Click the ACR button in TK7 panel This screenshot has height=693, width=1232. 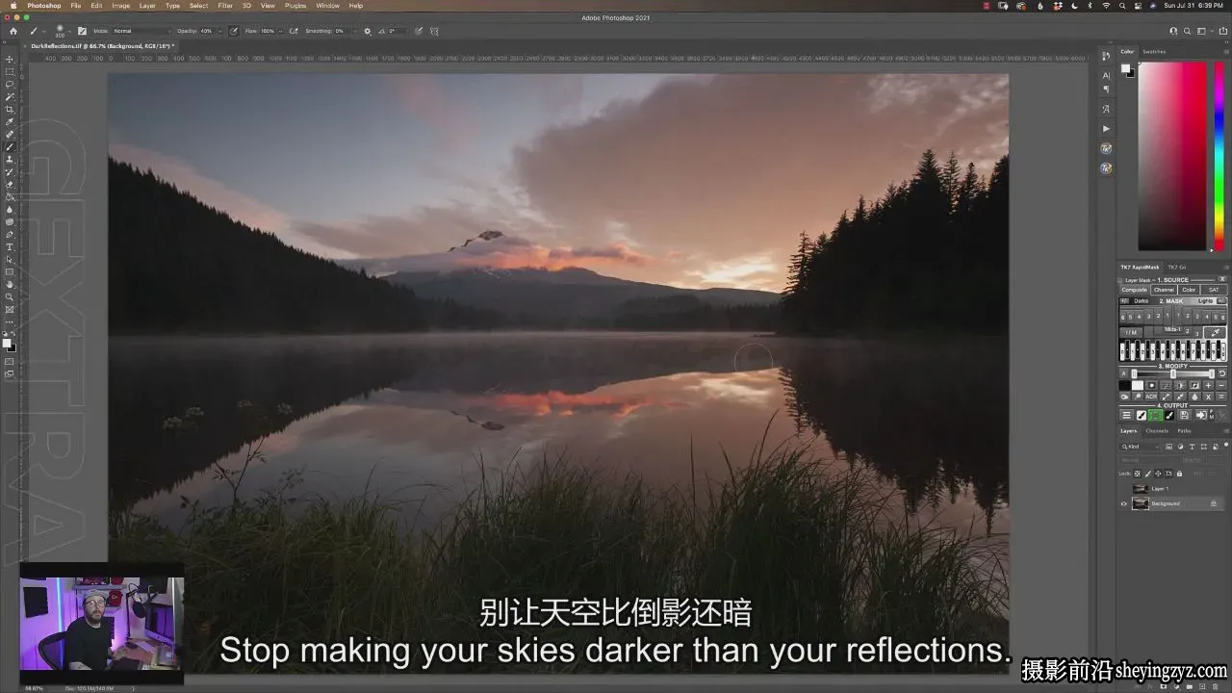[1151, 397]
